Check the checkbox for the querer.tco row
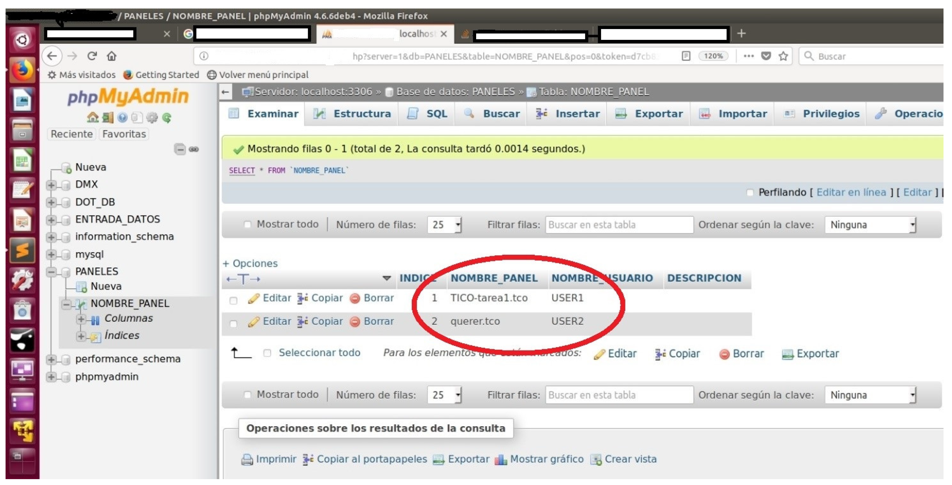The height and width of the screenshot is (485, 952). [x=233, y=324]
